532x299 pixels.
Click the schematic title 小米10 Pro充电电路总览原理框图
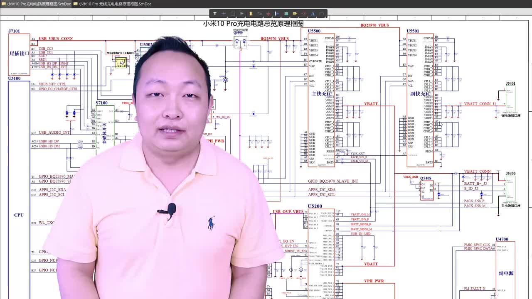[253, 24]
